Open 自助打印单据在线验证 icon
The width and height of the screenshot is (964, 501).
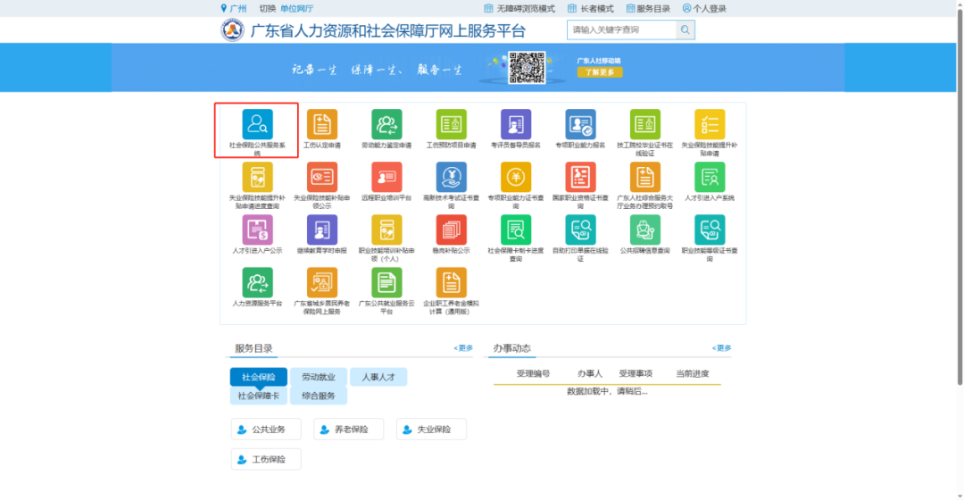(x=580, y=230)
